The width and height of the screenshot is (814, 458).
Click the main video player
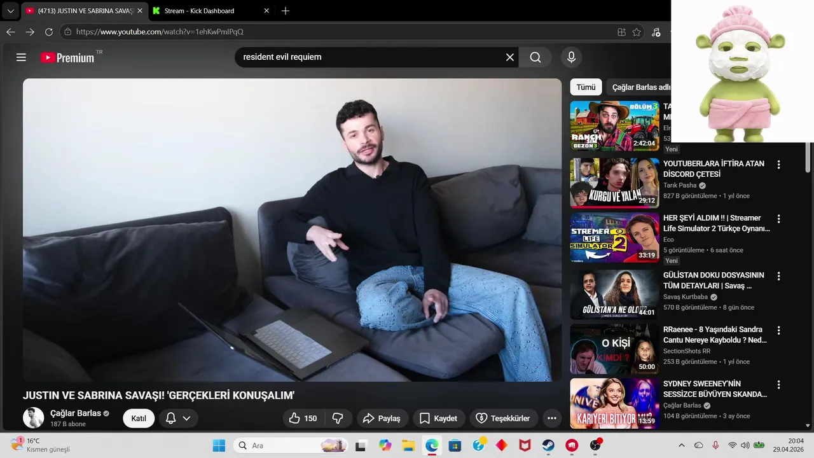(292, 230)
